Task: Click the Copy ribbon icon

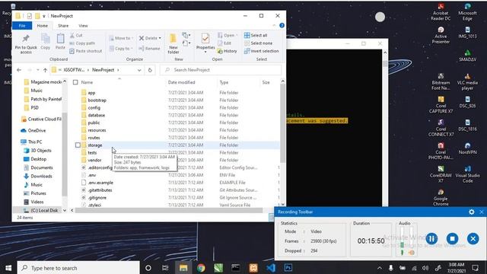Action: click(46, 39)
